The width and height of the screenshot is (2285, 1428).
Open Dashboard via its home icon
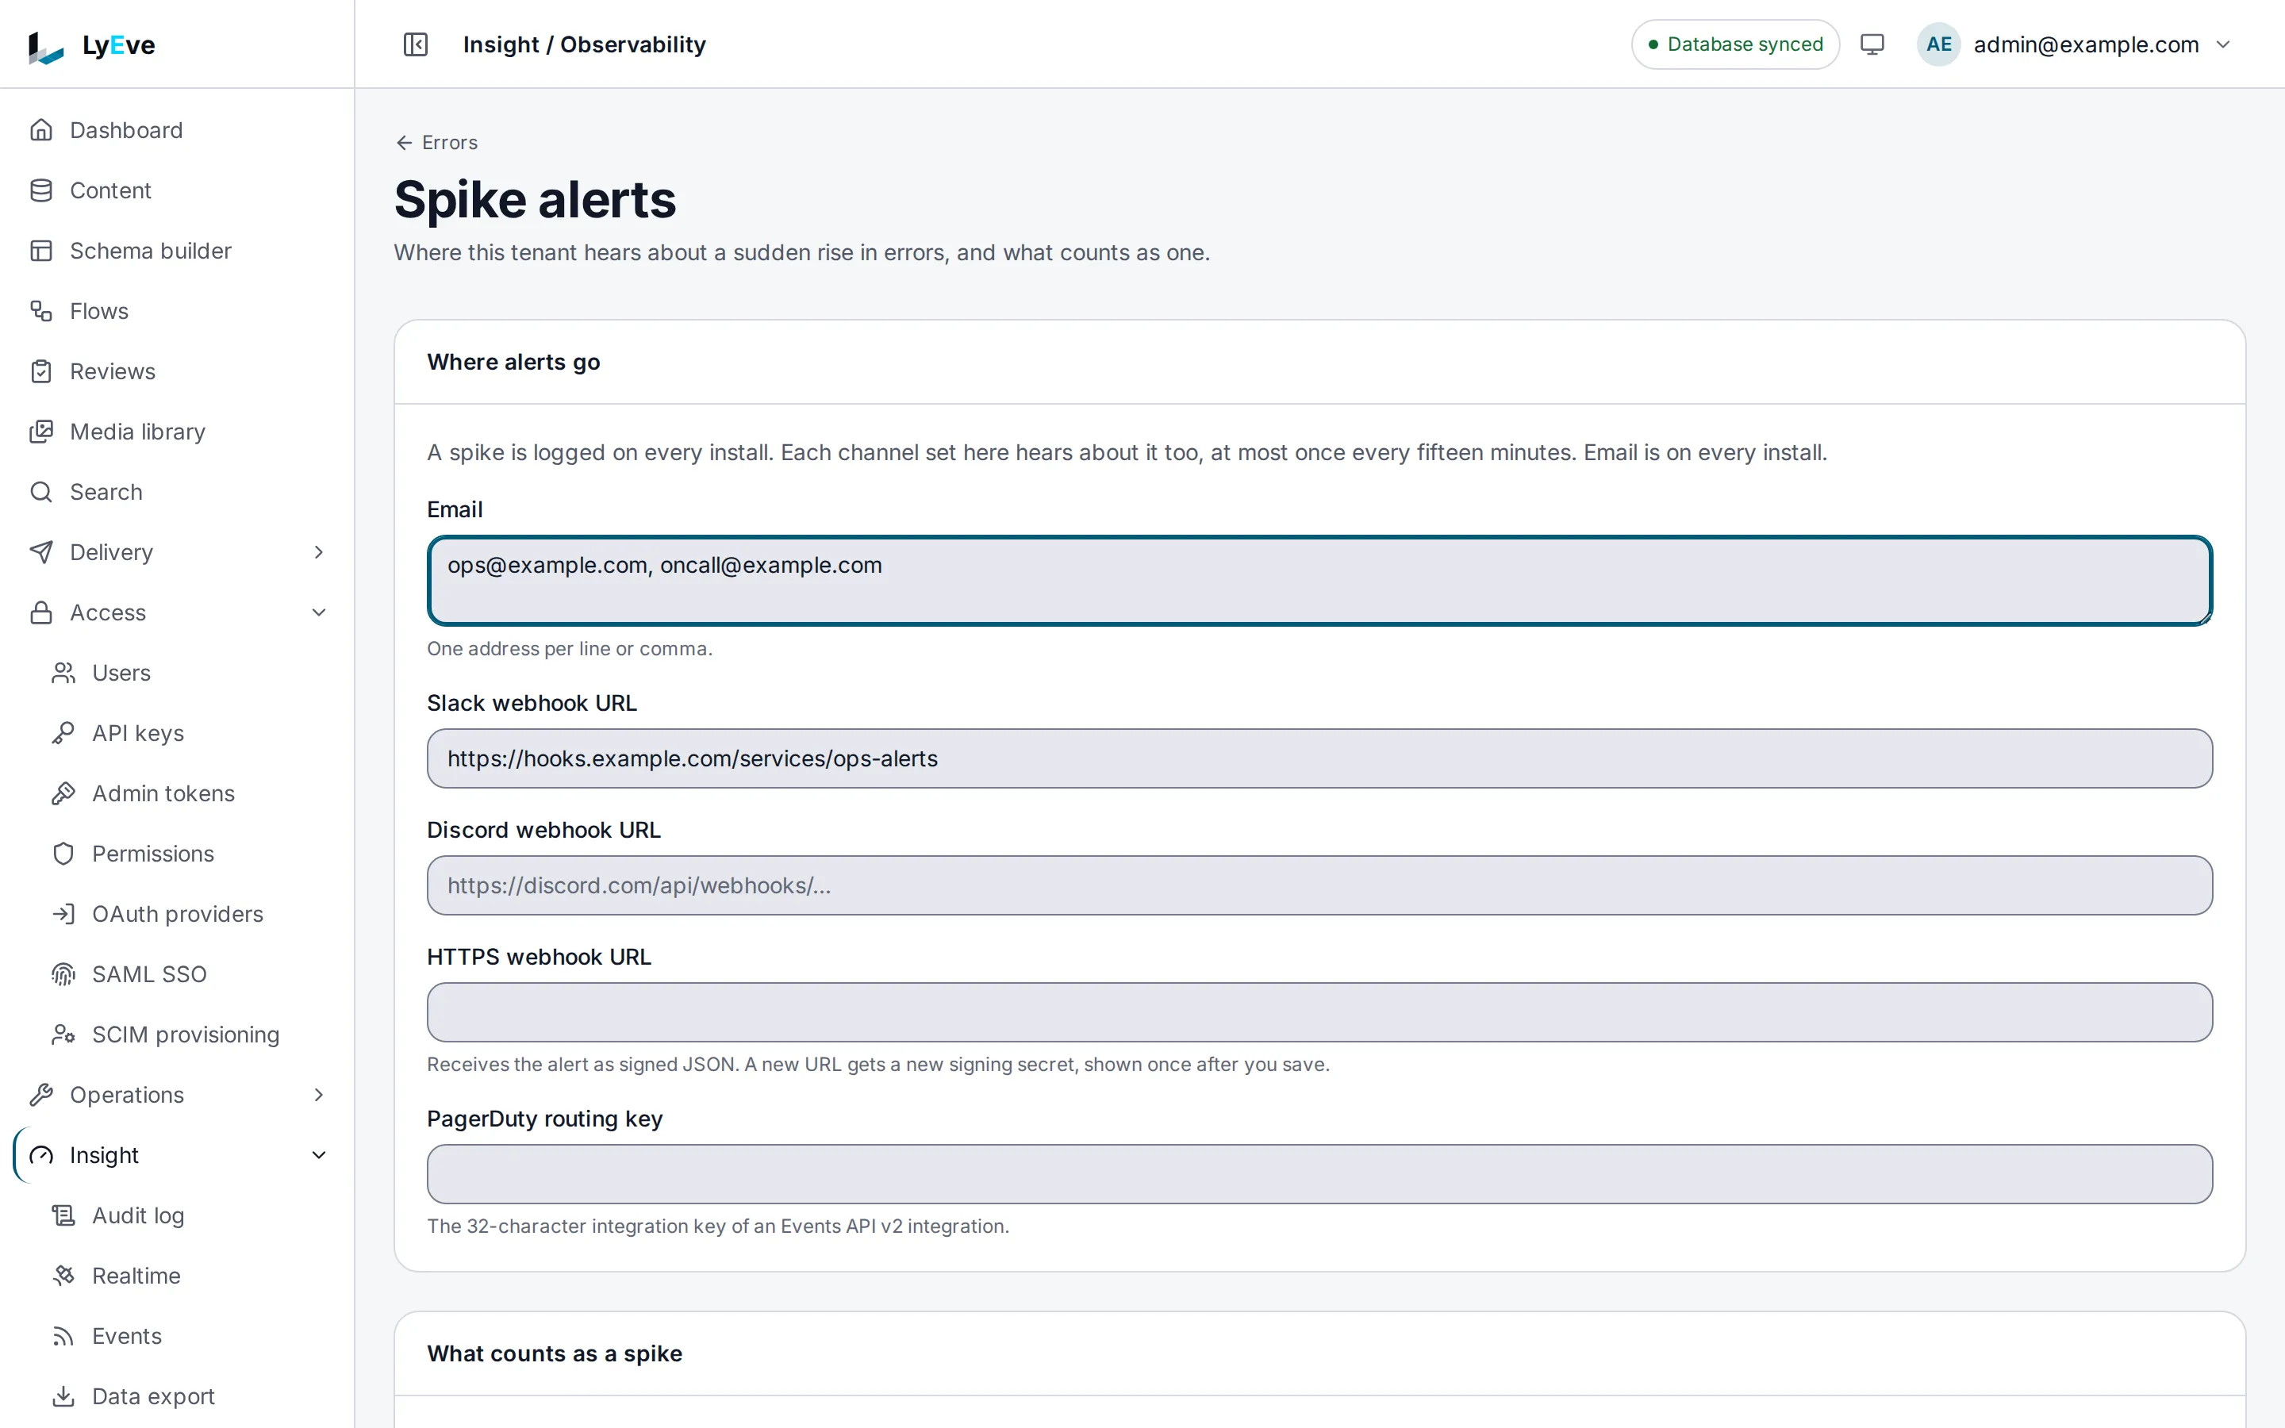click(41, 130)
